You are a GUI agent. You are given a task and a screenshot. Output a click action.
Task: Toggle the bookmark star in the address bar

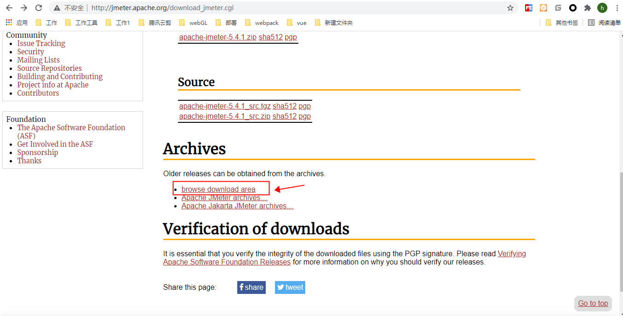511,8
